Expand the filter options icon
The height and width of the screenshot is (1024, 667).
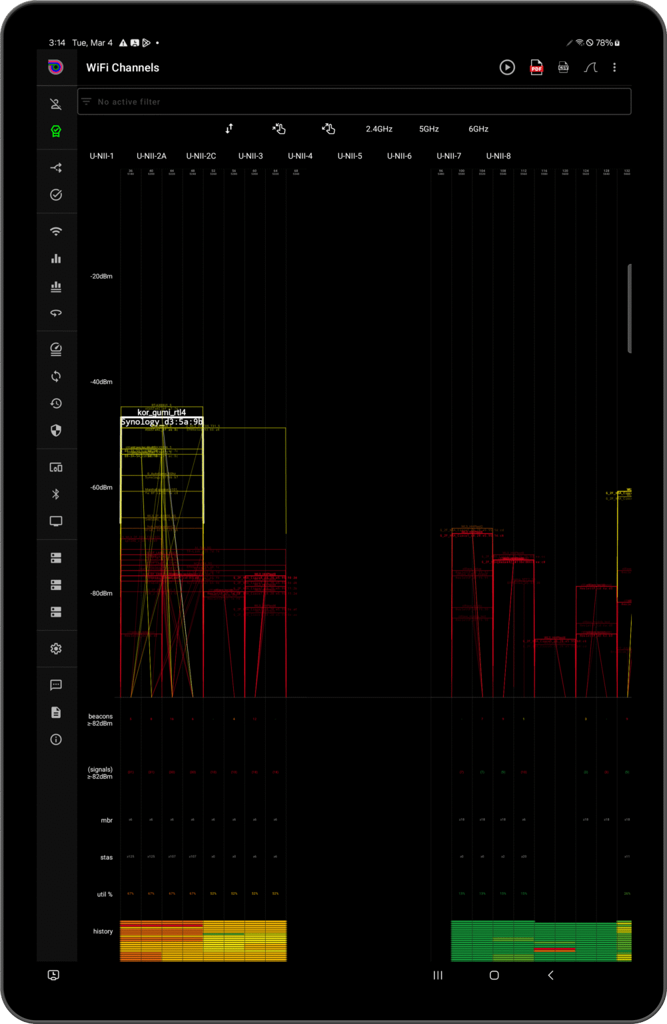pos(87,102)
